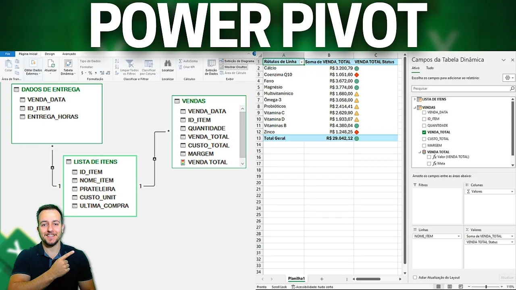Select the Página Inicial ribbon tab
The image size is (516, 290).
(x=28, y=54)
